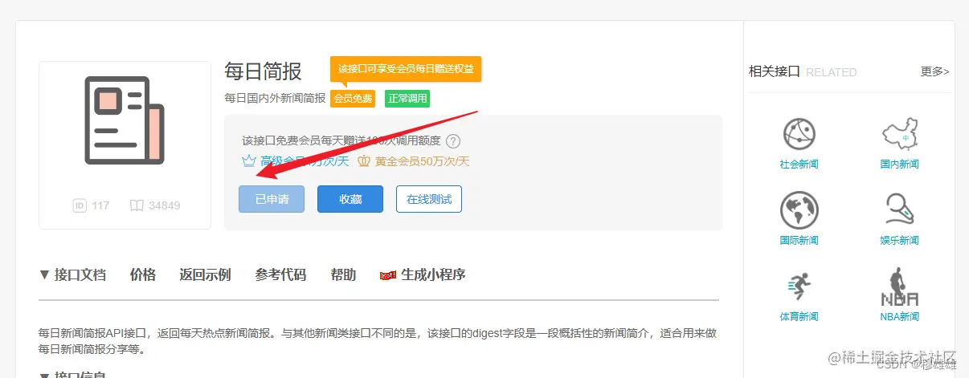Open the 国内新闻 China map icon

tap(899, 135)
